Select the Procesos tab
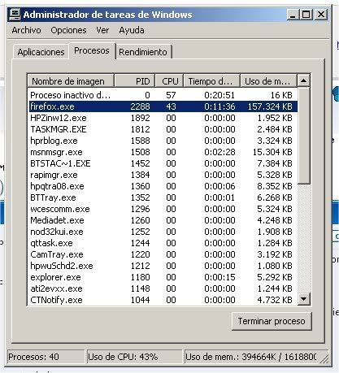Screen dimensions: 339x373 click(x=92, y=50)
